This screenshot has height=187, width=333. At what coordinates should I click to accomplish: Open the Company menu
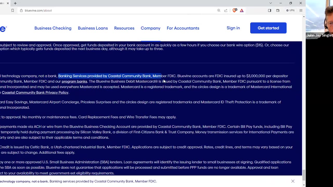tap(150, 28)
